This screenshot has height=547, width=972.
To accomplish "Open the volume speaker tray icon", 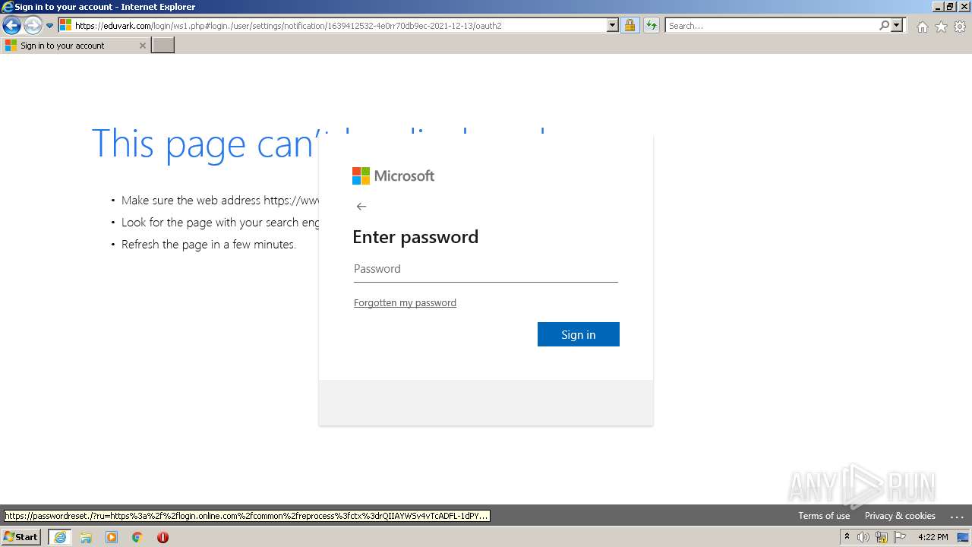I will coord(863,537).
